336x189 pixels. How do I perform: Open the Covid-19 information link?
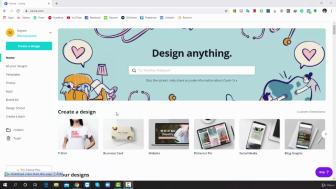[x=191, y=80]
